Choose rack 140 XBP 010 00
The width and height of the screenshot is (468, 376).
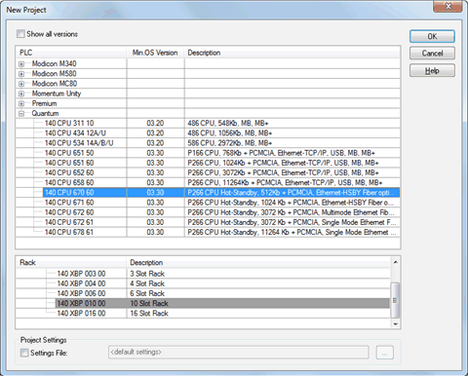81,303
